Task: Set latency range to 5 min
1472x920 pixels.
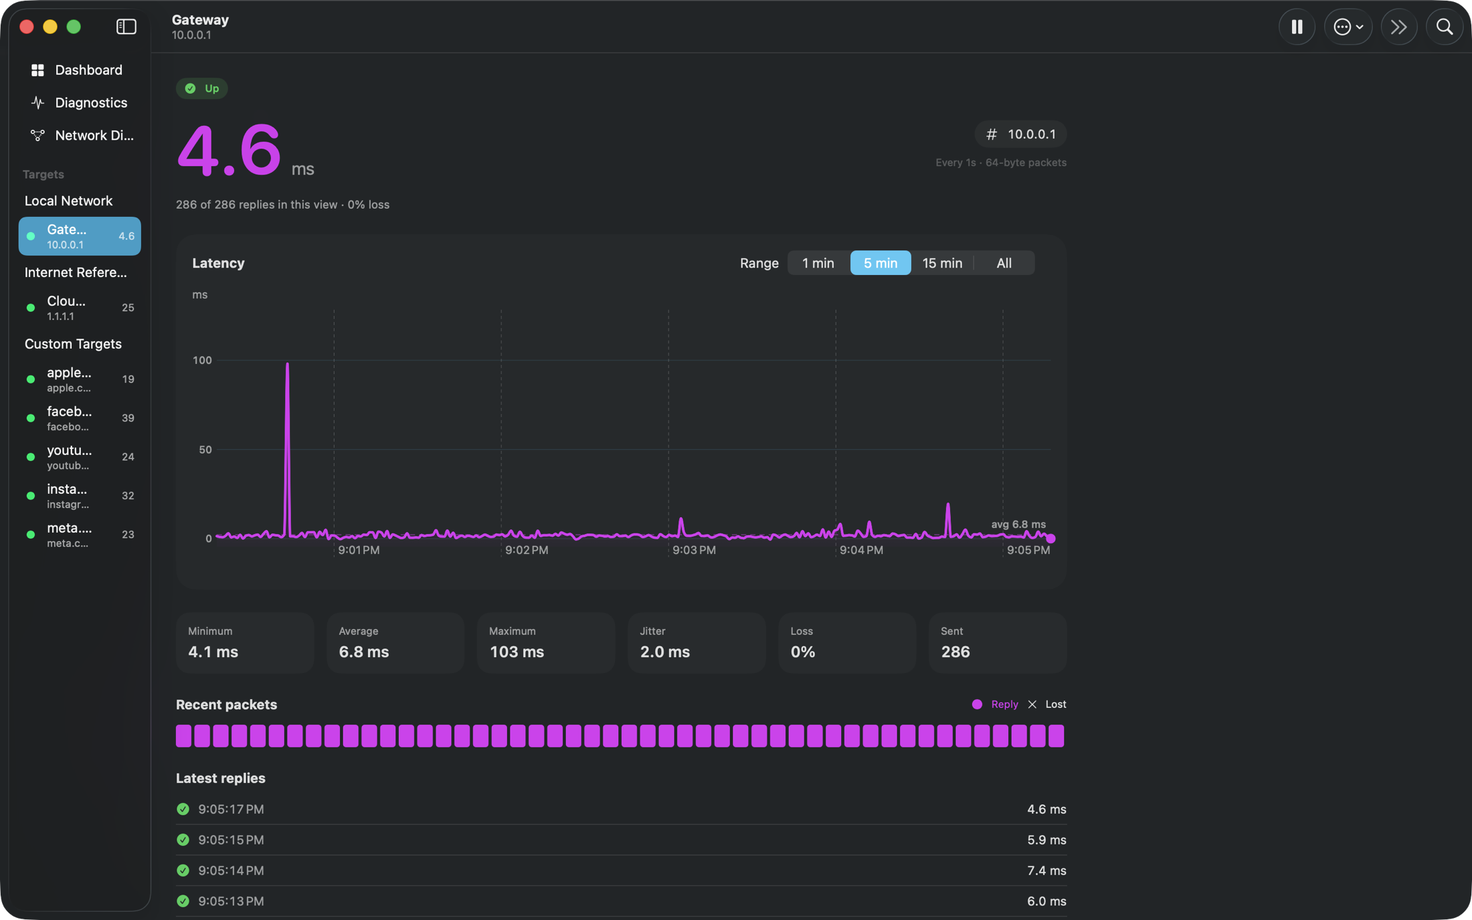Action: 881,263
